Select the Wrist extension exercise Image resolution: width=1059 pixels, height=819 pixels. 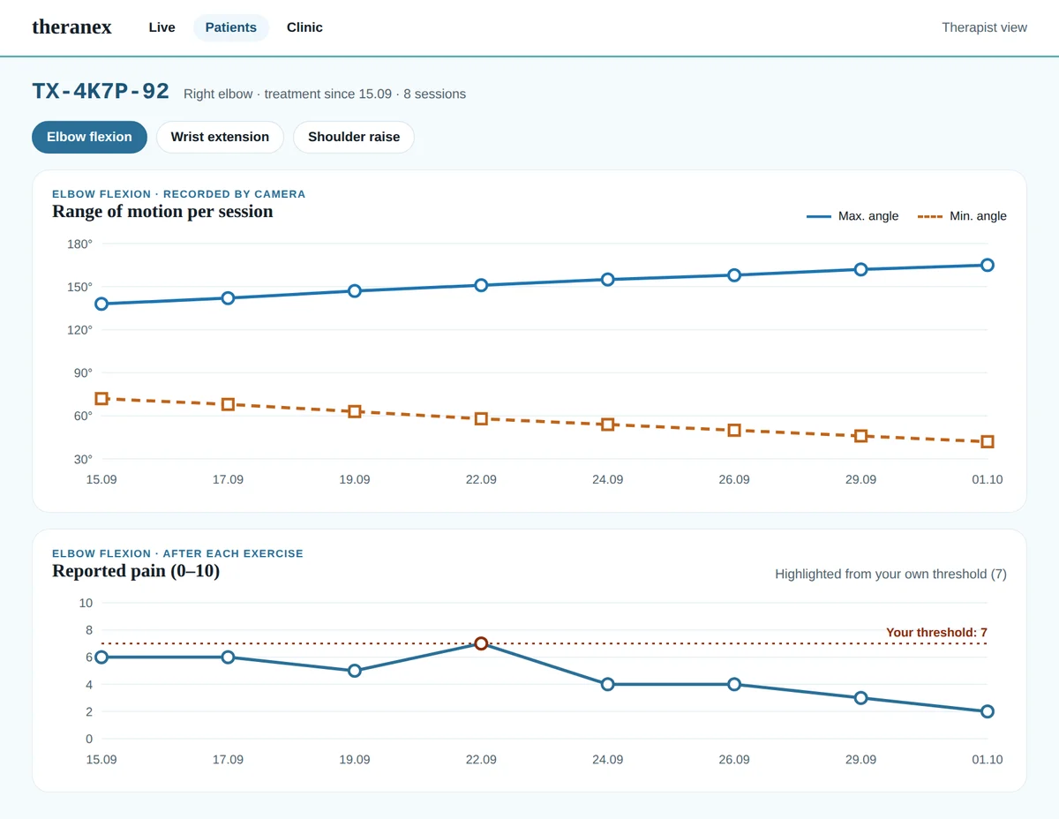coord(220,137)
